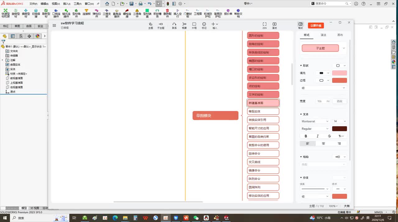Click the 概要 summary tool
The height and width of the screenshot is (222, 398).
(x=184, y=26)
